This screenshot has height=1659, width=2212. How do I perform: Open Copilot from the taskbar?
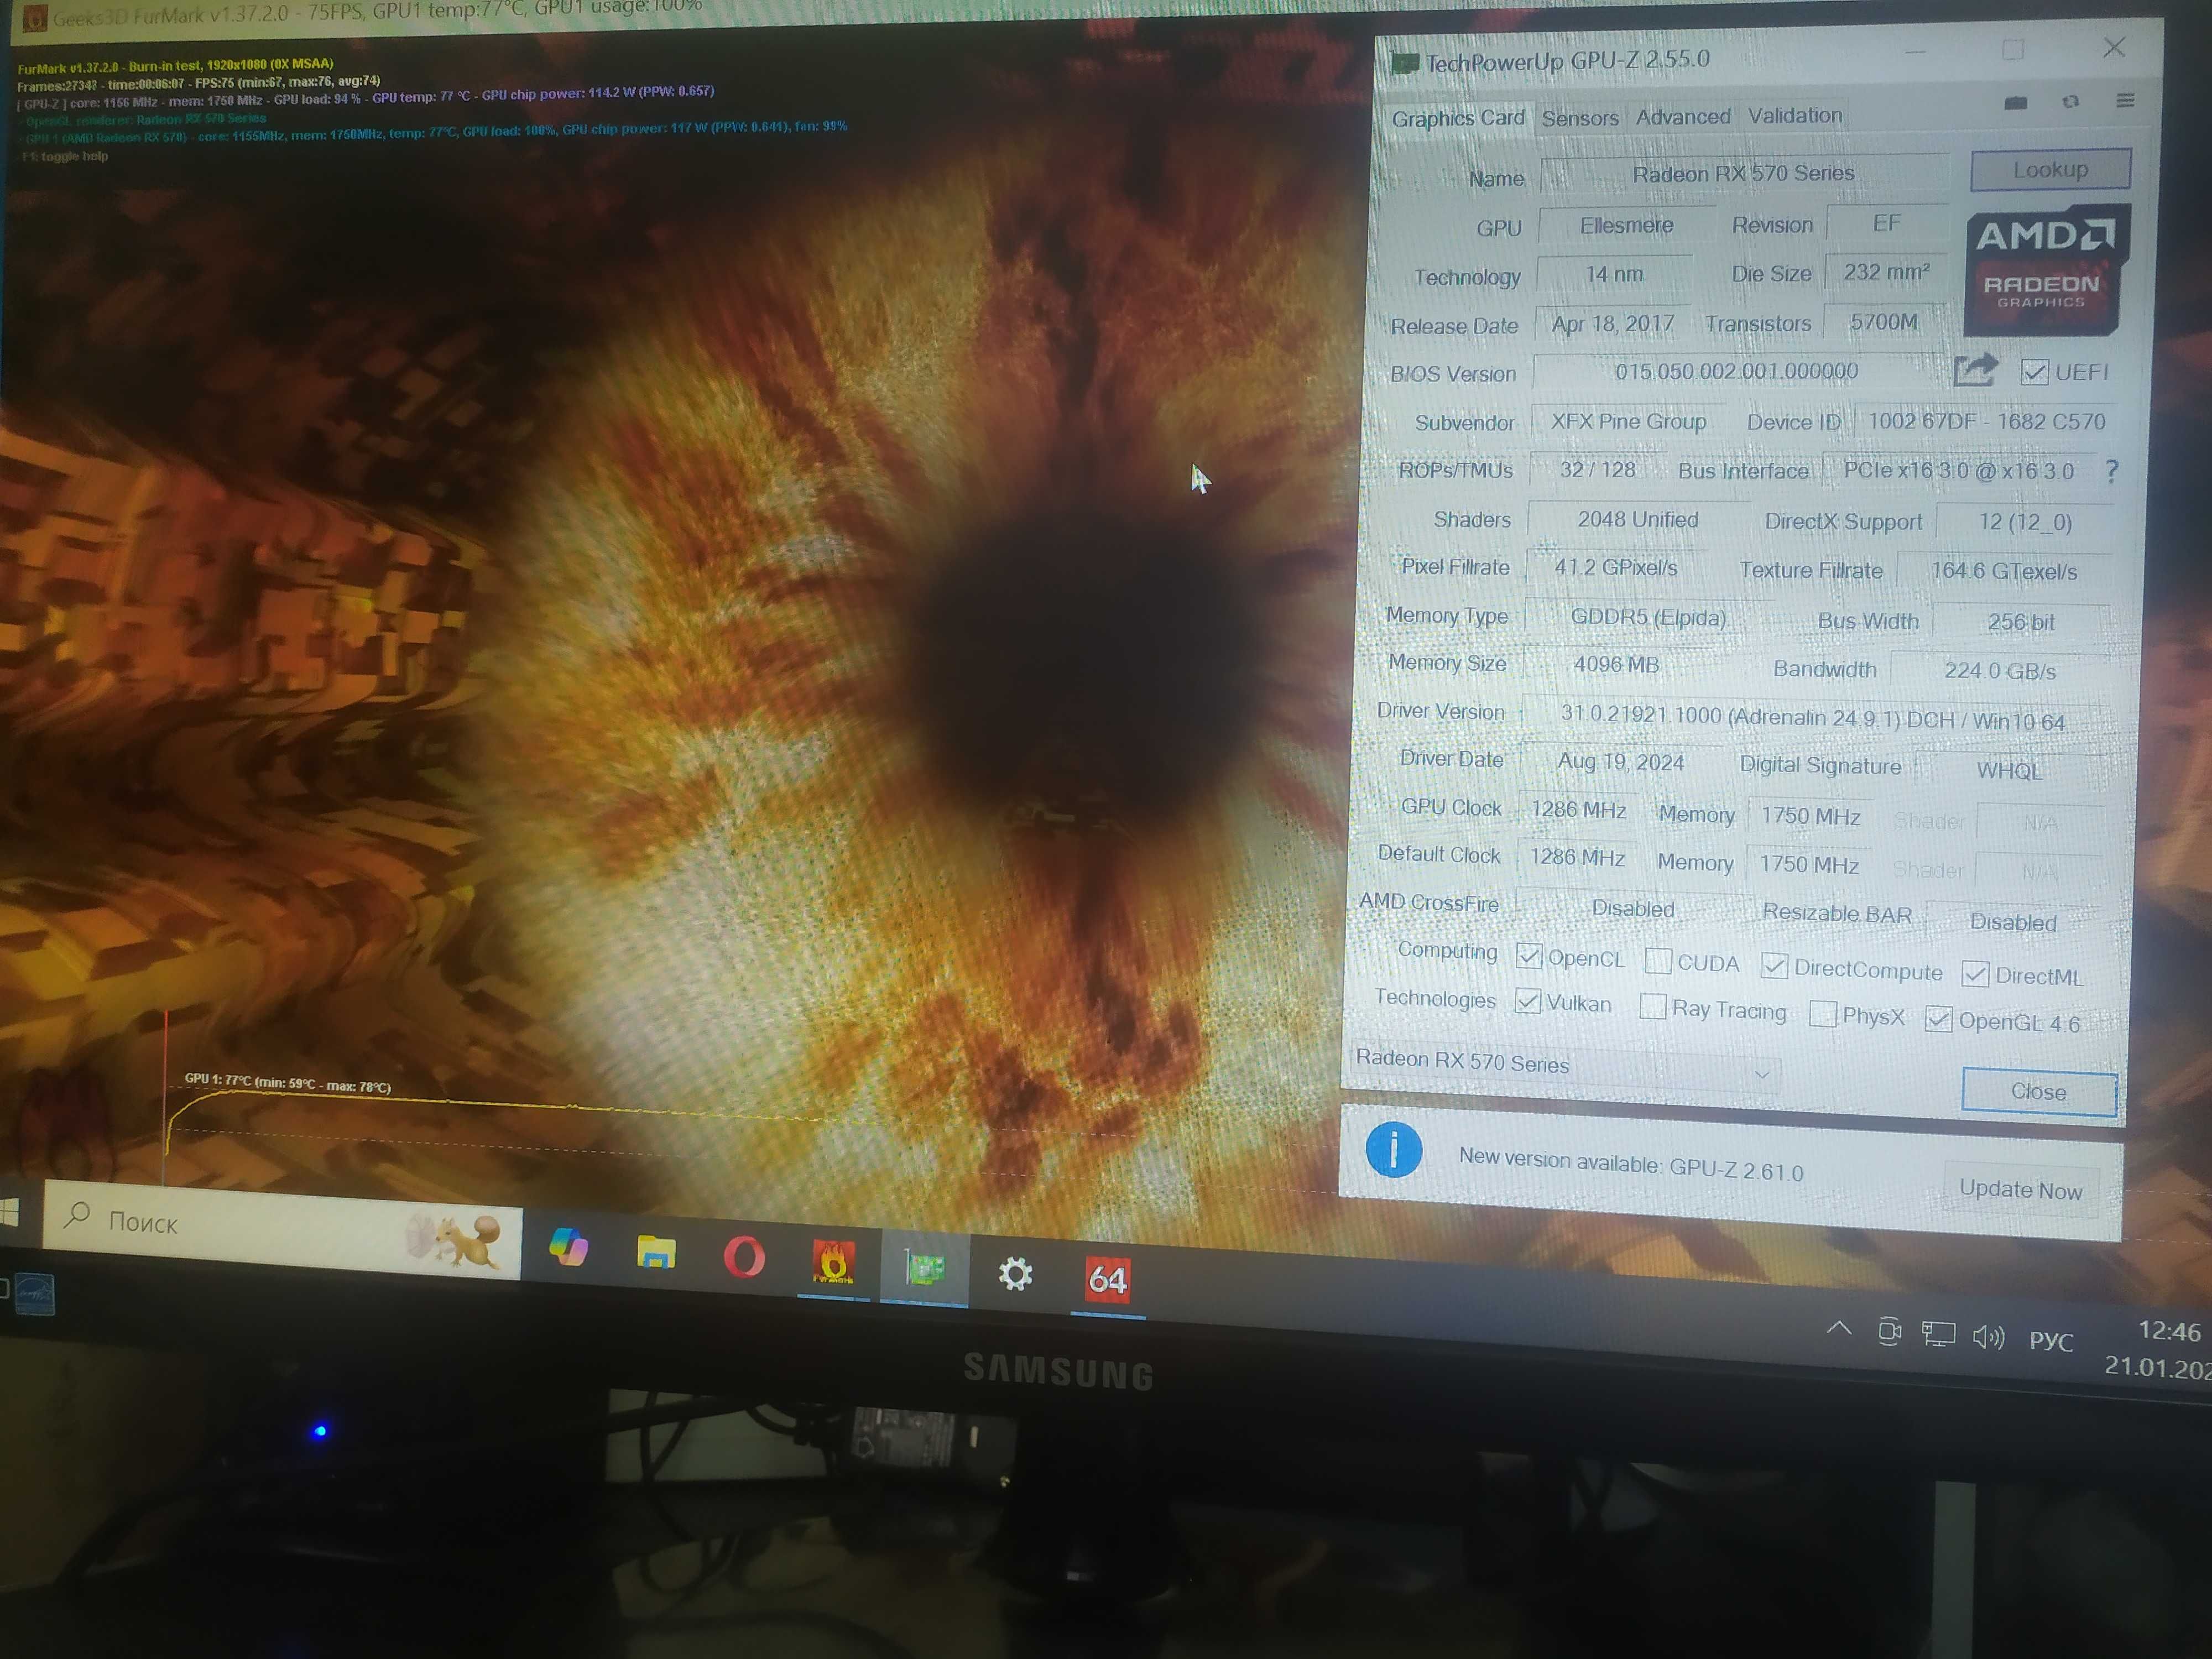(x=569, y=1246)
